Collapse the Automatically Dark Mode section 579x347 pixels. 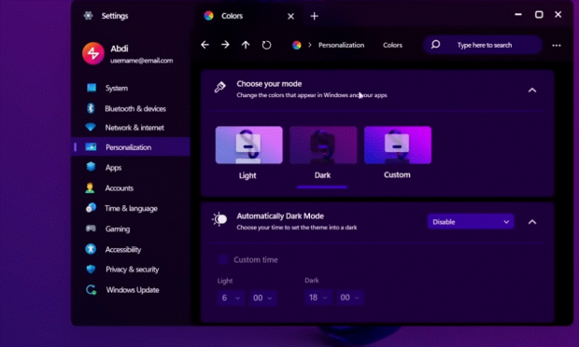[x=532, y=222]
